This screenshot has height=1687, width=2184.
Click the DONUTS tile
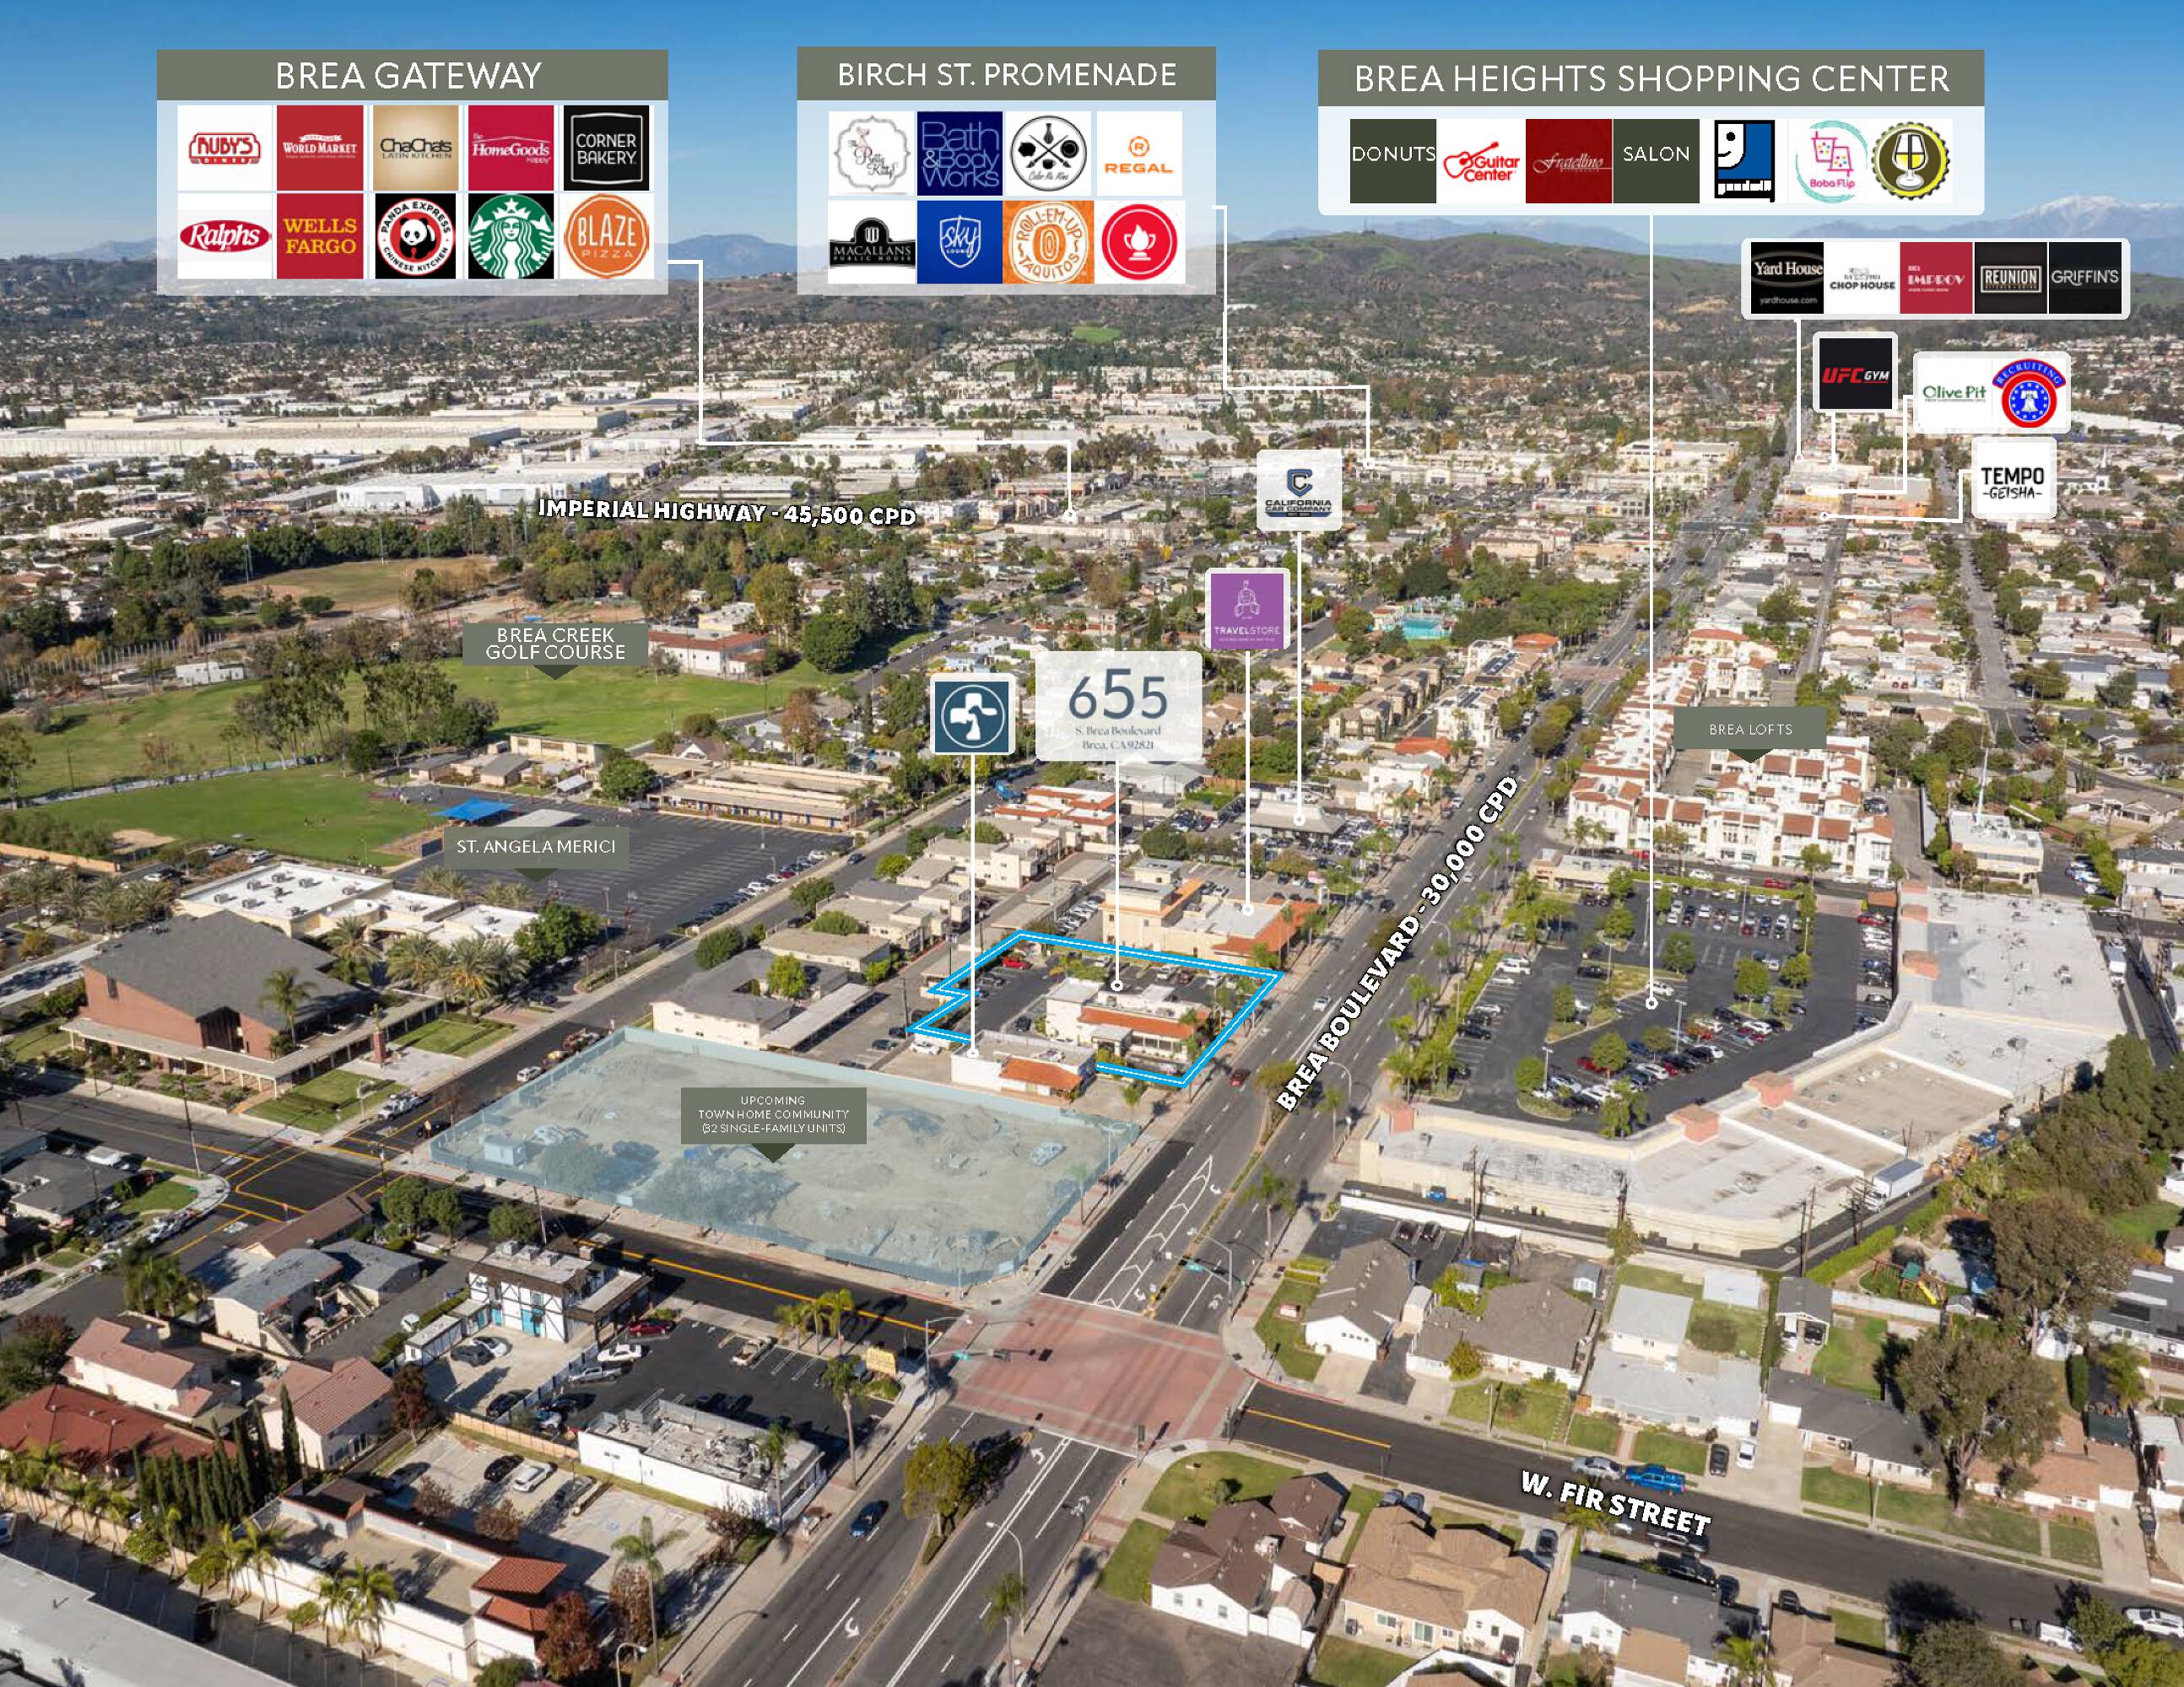tap(1393, 161)
